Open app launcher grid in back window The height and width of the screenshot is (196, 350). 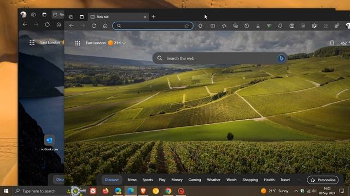[x=32, y=42]
